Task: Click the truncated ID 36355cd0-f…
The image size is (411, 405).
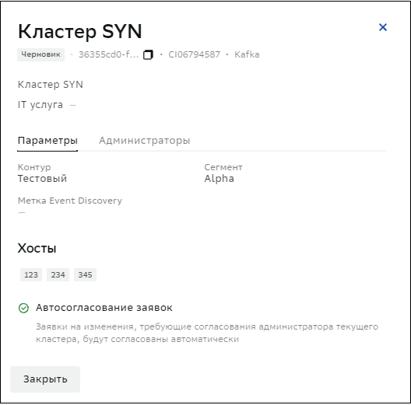Action: coord(108,54)
